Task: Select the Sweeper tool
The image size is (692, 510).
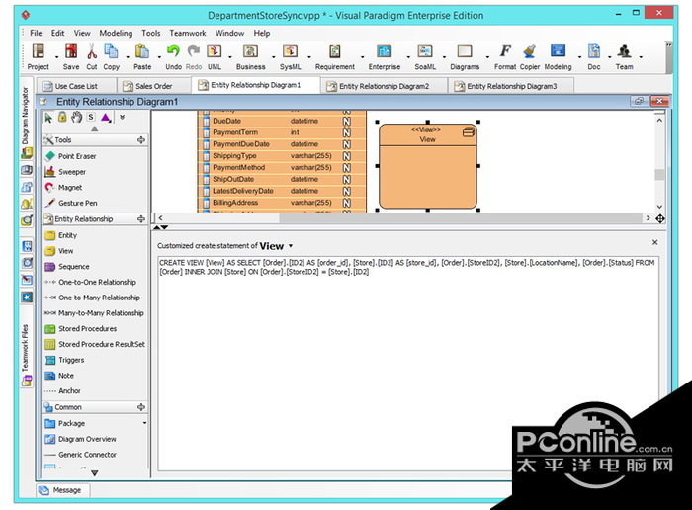Action: coord(65,172)
